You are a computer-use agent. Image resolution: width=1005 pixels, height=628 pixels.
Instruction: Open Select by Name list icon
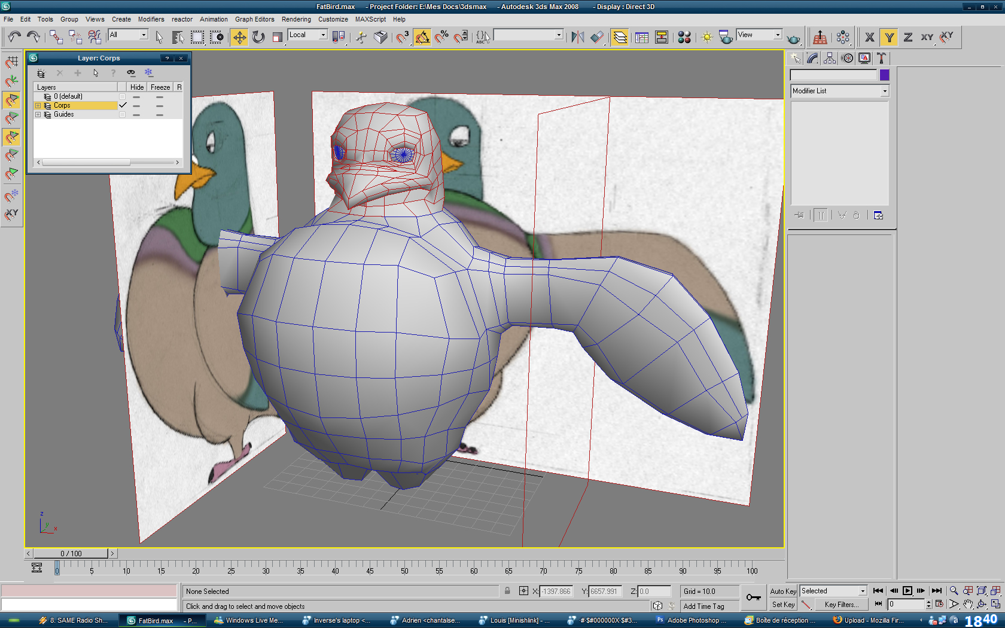point(178,37)
